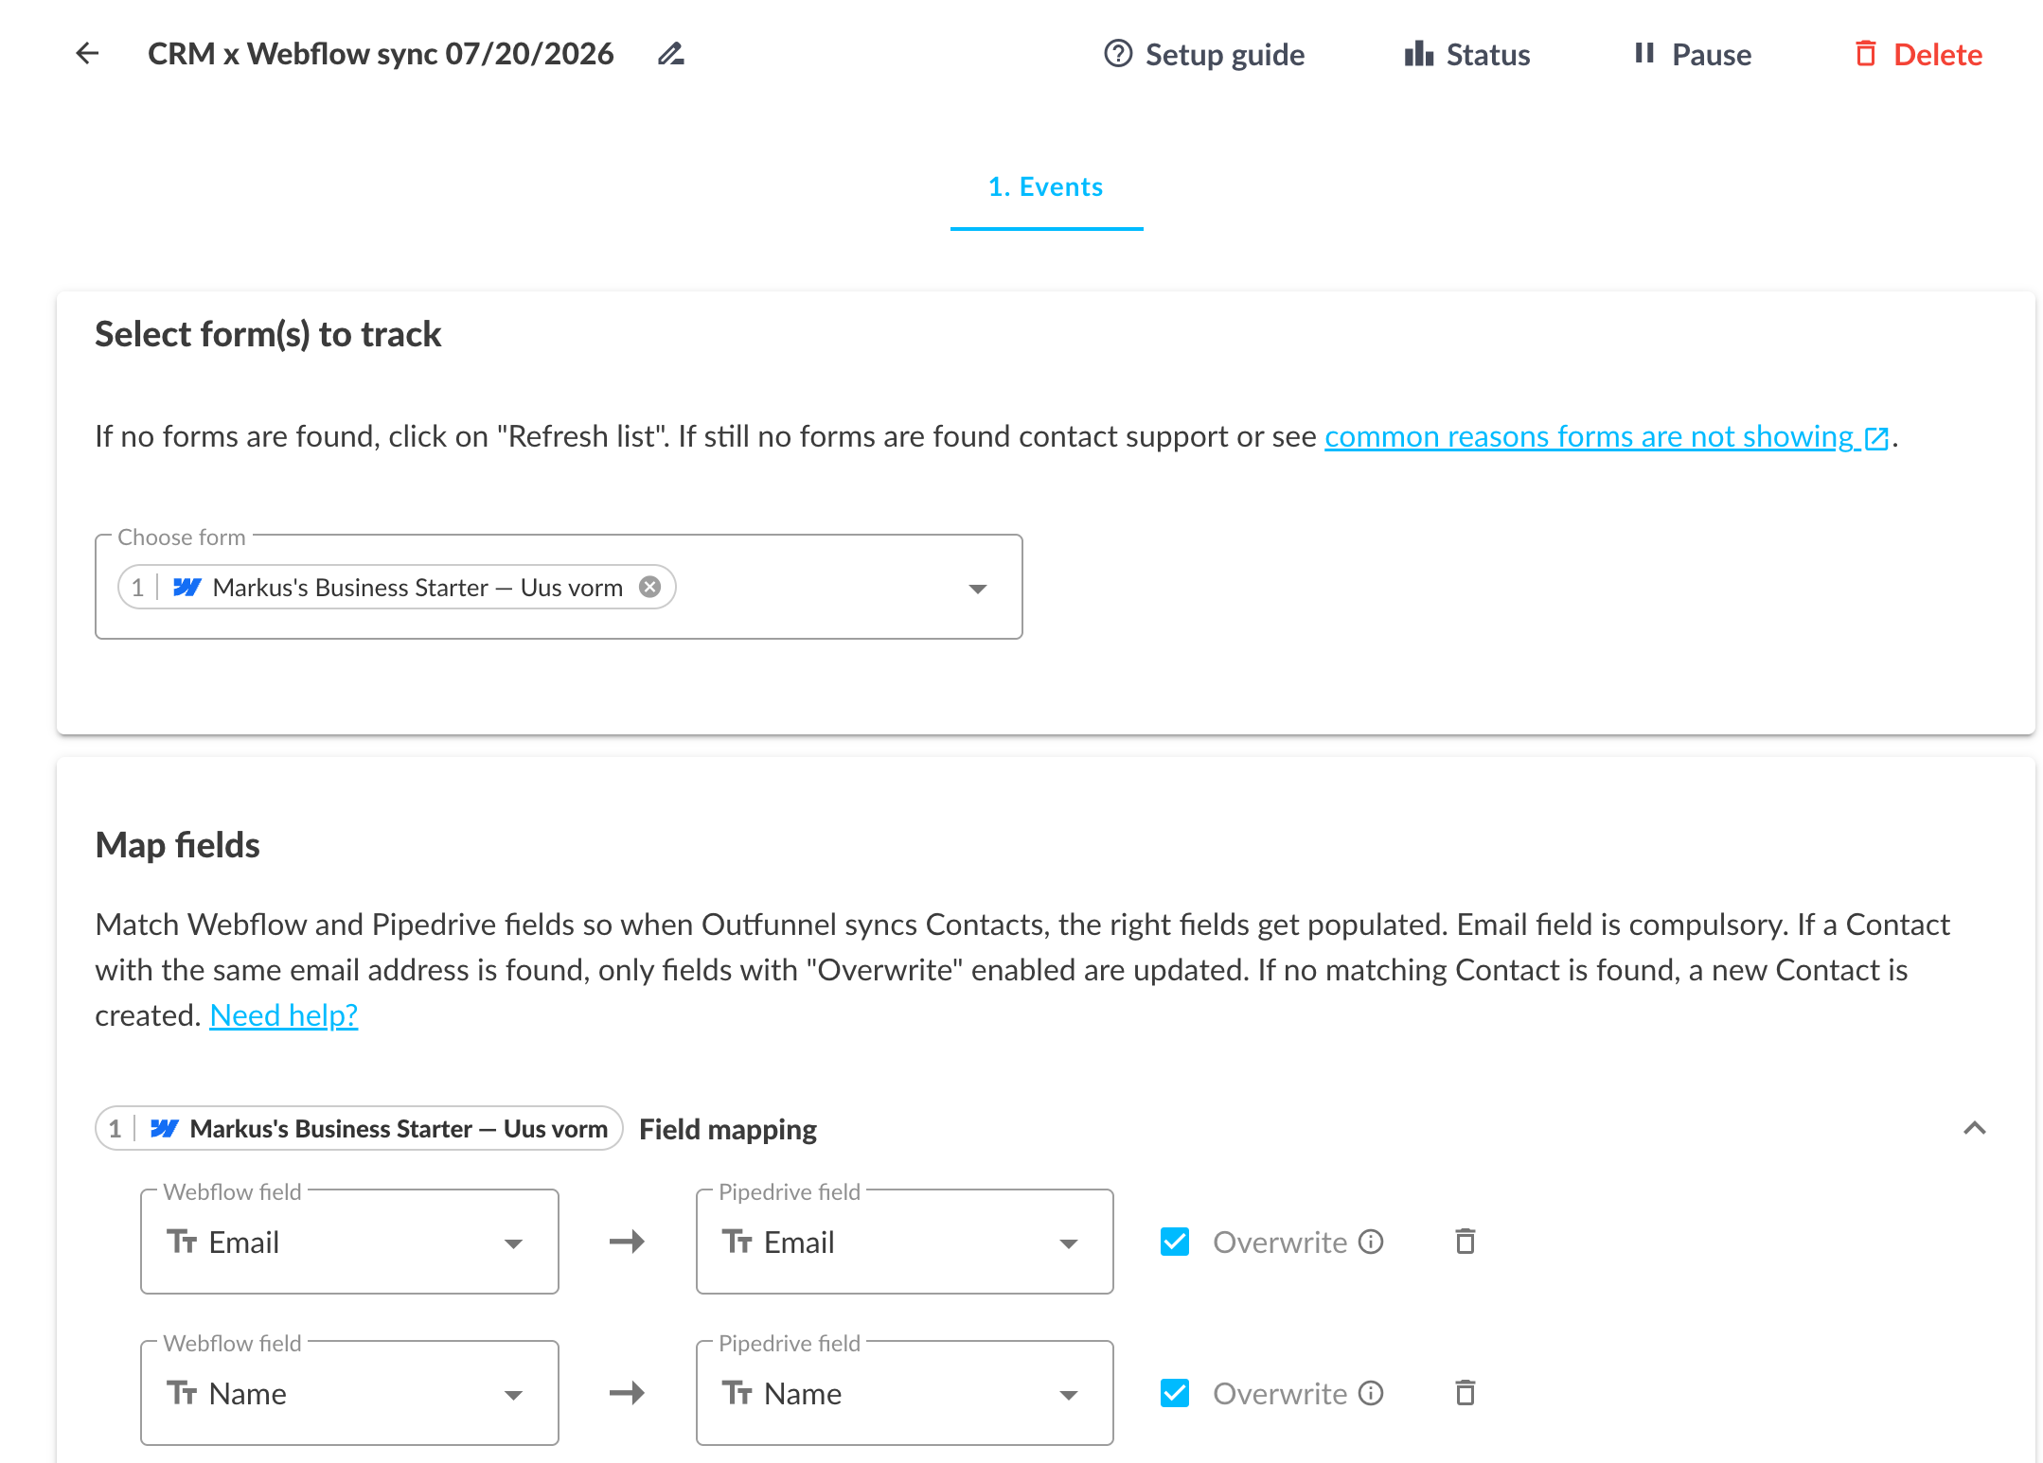This screenshot has width=2043, height=1463.
Task: Collapse the Field mapping section
Action: click(x=1974, y=1128)
